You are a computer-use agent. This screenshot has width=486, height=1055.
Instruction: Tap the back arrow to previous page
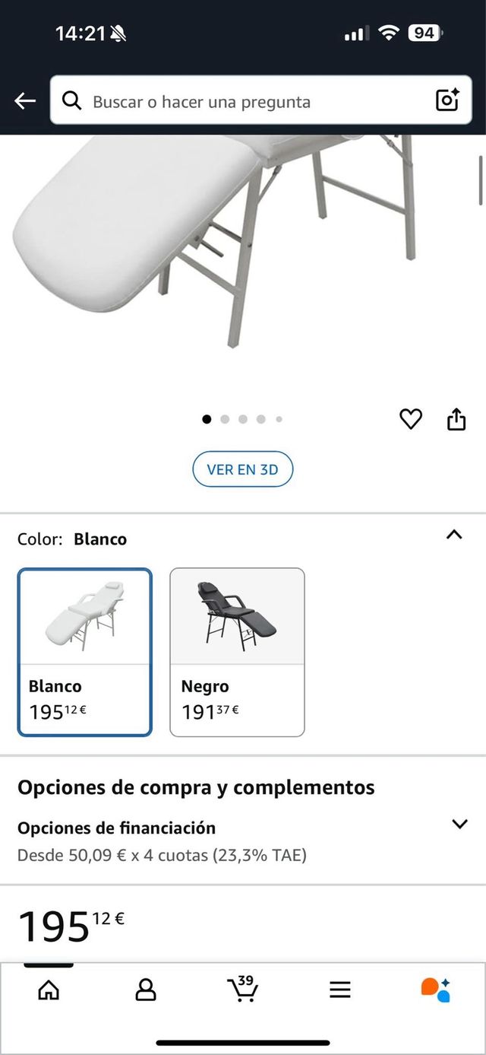pyautogui.click(x=25, y=100)
